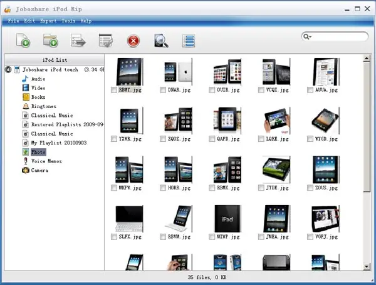
Task: Select Restored Playlists 2009-09 item
Action: point(68,124)
